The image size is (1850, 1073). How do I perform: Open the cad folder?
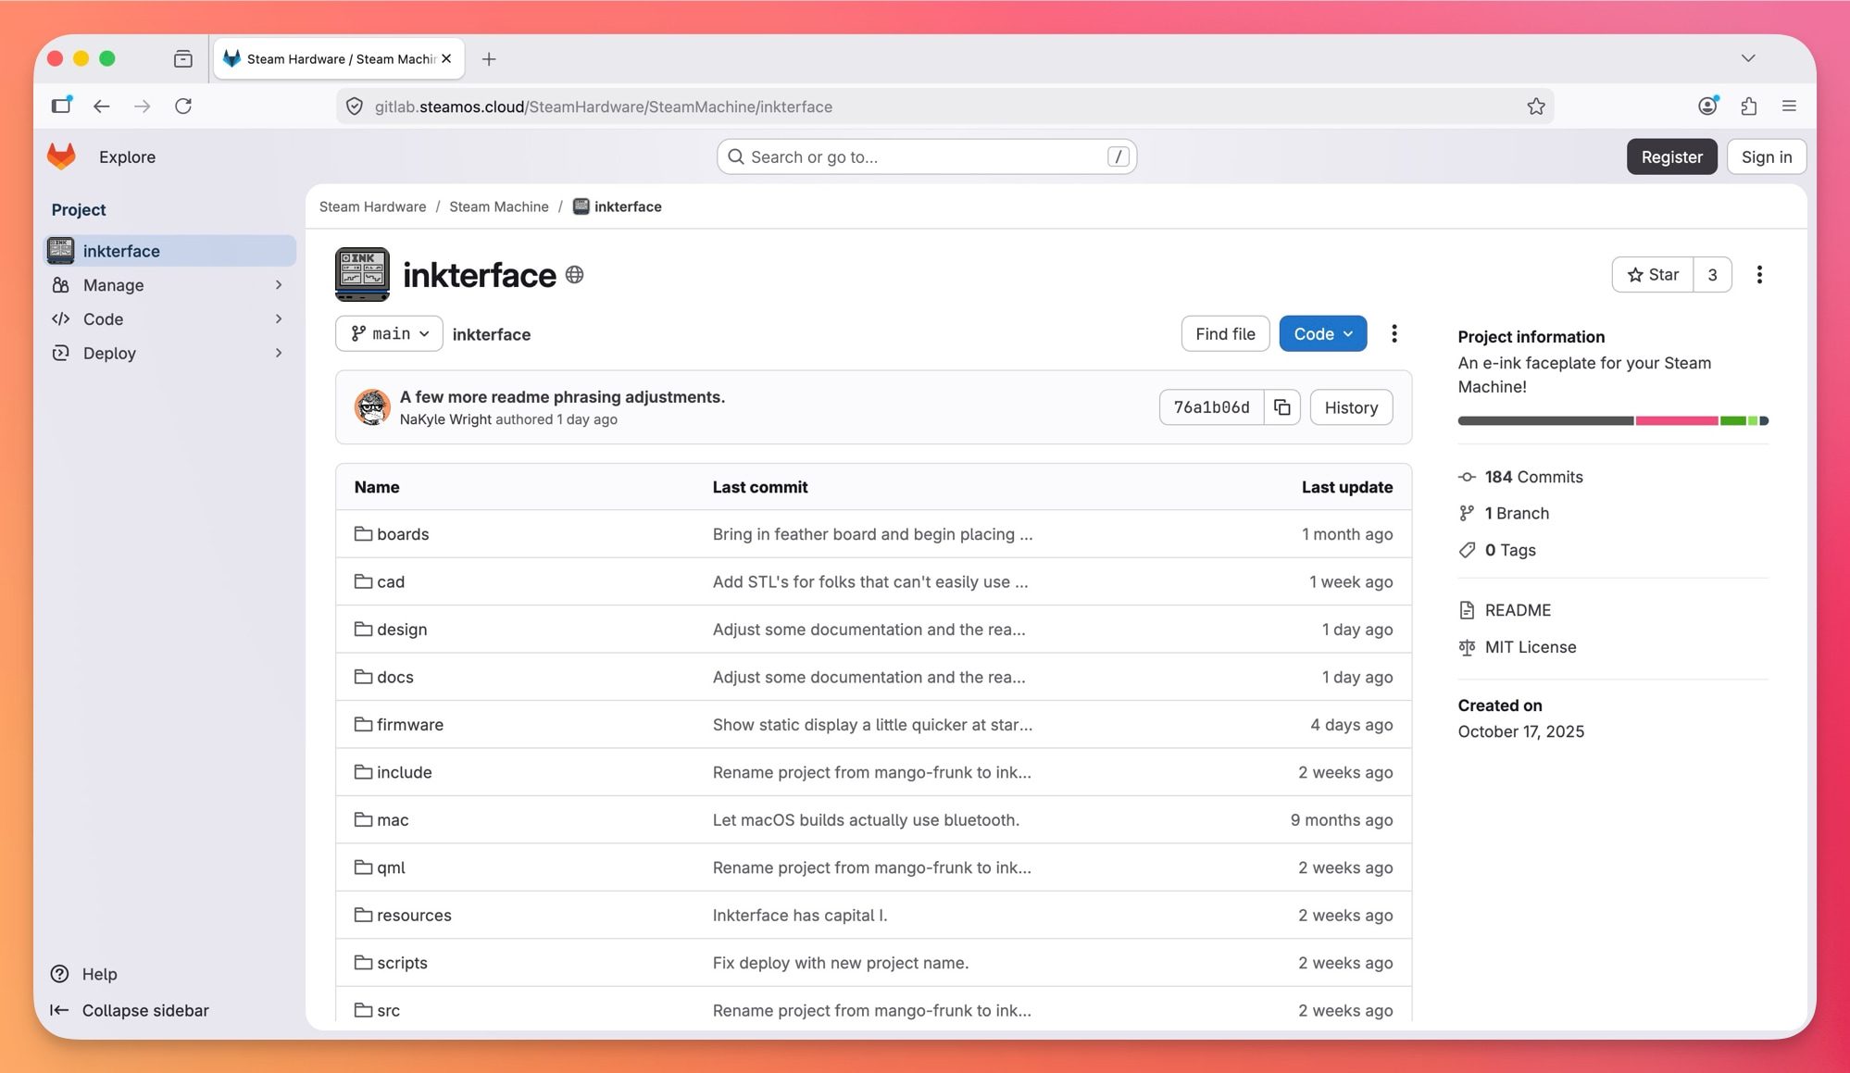click(x=390, y=581)
